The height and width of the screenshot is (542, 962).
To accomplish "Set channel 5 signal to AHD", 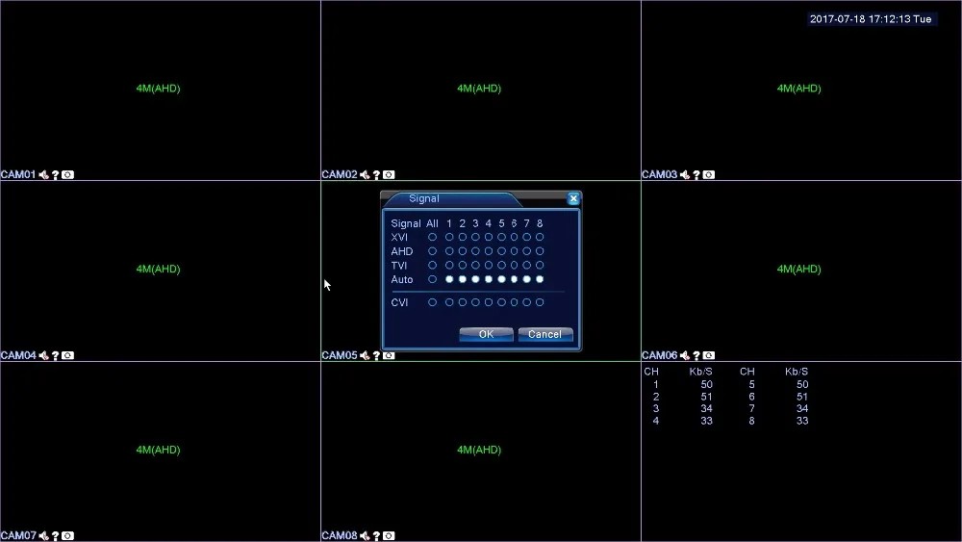I will (x=501, y=251).
